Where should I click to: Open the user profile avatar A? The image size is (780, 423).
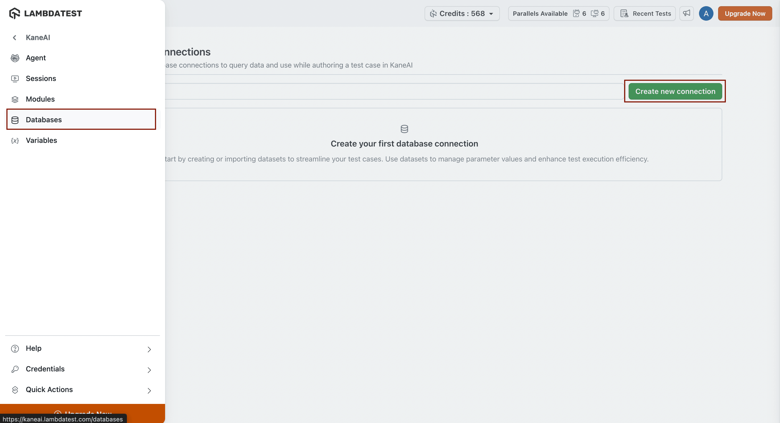pos(706,13)
